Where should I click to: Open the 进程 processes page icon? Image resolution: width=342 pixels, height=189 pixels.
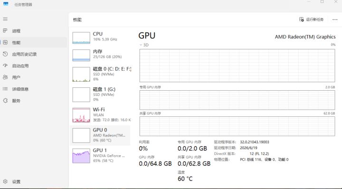(x=5, y=31)
